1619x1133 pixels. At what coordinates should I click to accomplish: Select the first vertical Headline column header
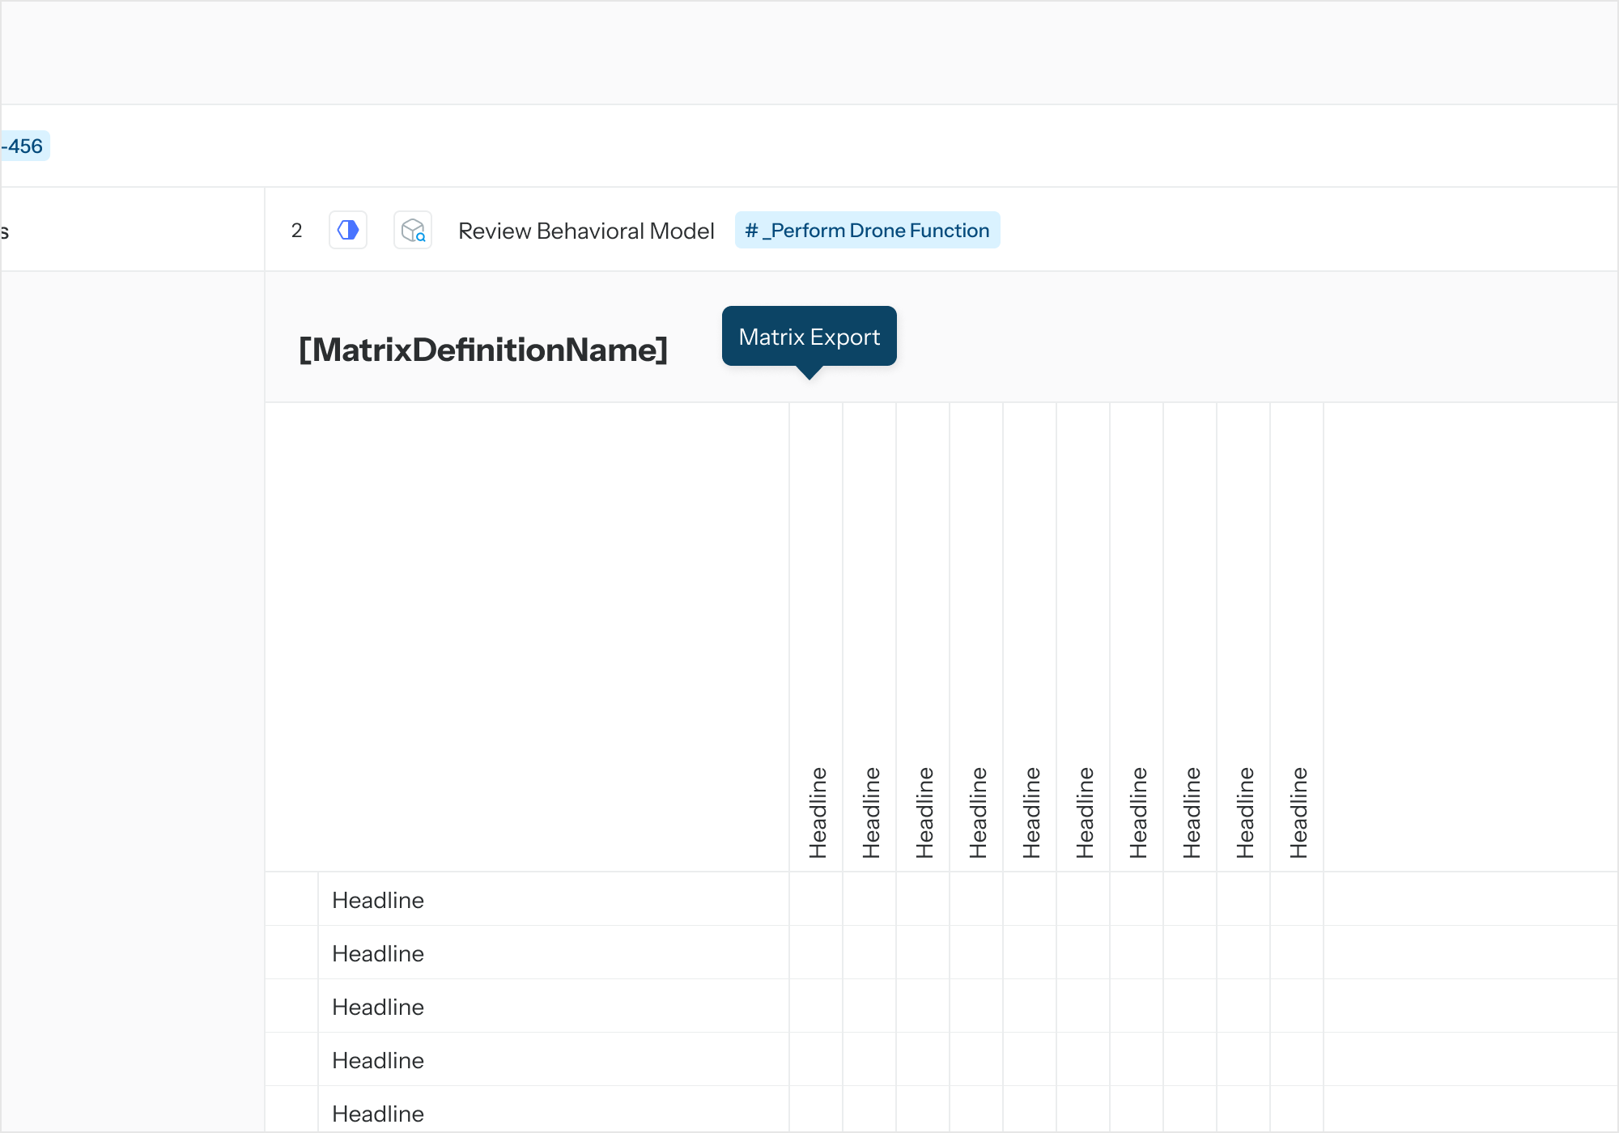coord(817,812)
